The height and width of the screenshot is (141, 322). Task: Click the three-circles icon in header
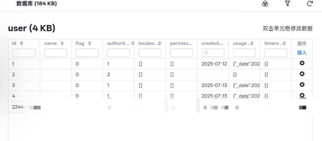(265, 4)
